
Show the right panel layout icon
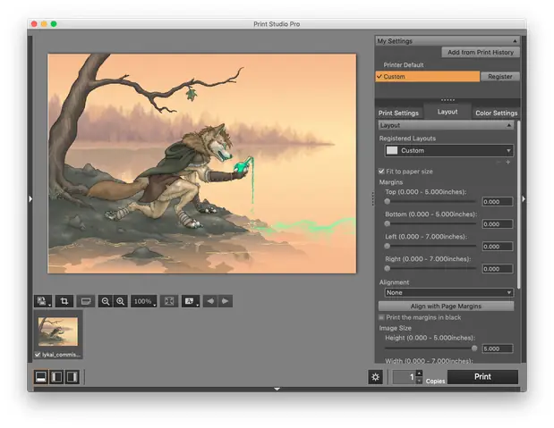(x=72, y=377)
